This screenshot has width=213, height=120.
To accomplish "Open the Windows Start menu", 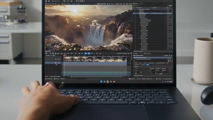I will coord(101,81).
